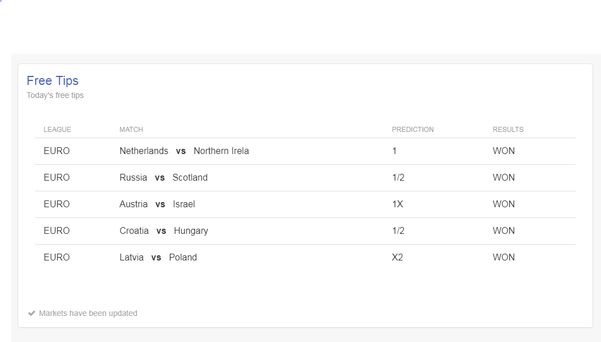Screen dimensions: 601x342
Task: Click the Free Tips heading
Action: click(x=53, y=81)
